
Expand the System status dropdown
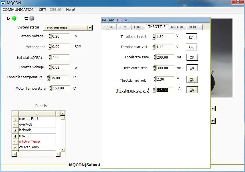click(x=90, y=28)
